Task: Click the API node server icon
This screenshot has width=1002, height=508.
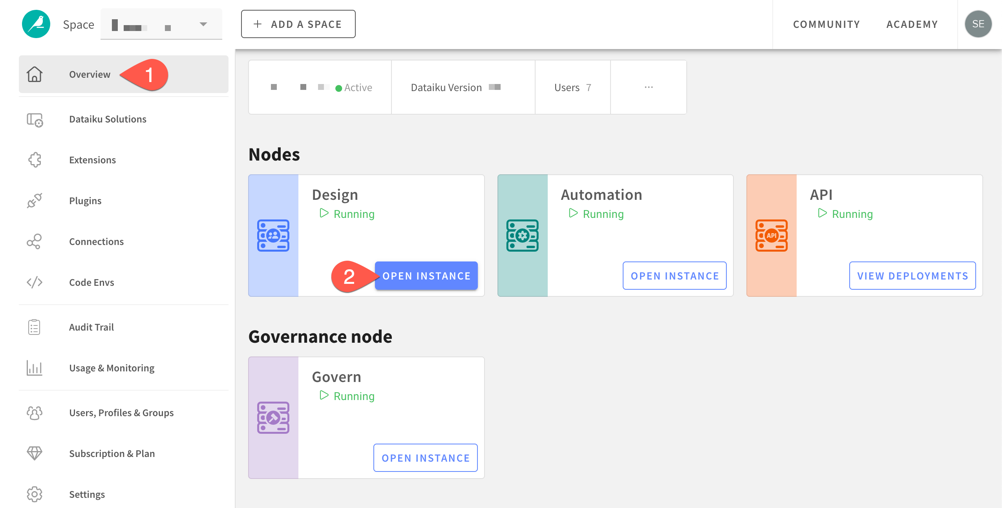Action: tap(772, 236)
